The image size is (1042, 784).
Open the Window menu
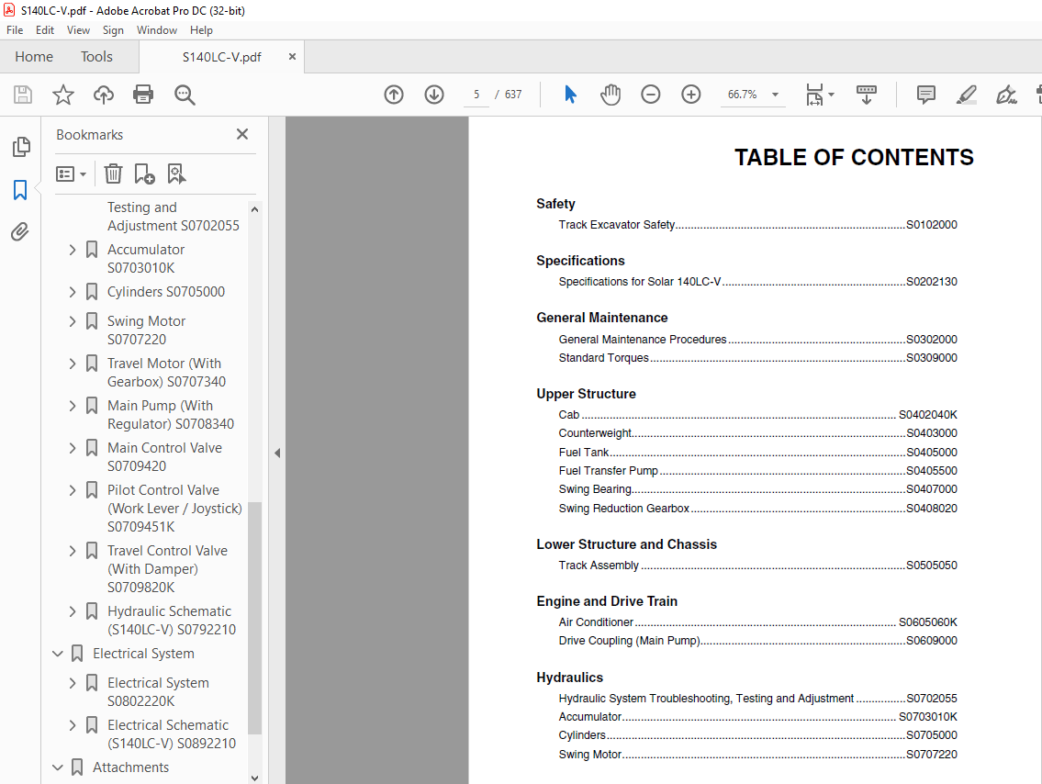point(157,30)
